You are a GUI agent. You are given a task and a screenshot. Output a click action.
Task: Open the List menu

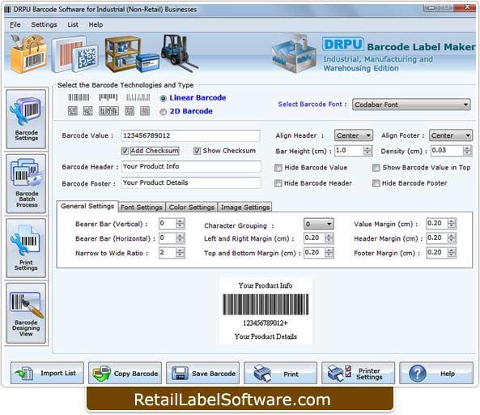[x=73, y=24]
